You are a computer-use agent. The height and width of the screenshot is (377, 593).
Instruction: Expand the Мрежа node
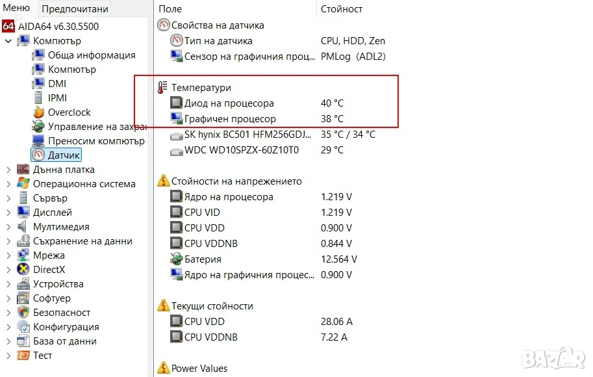pos(8,255)
